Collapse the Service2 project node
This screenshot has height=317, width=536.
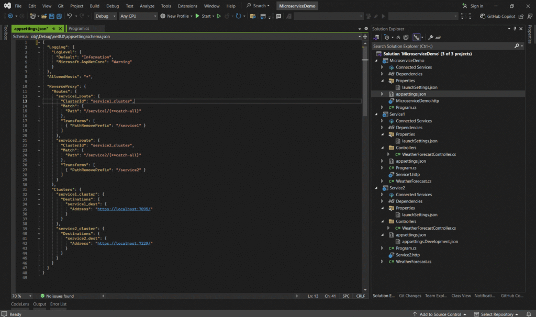click(x=376, y=188)
